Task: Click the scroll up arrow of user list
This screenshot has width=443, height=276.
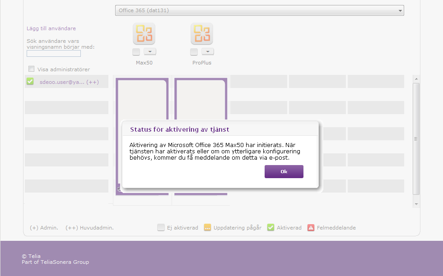Action: click(x=416, y=79)
